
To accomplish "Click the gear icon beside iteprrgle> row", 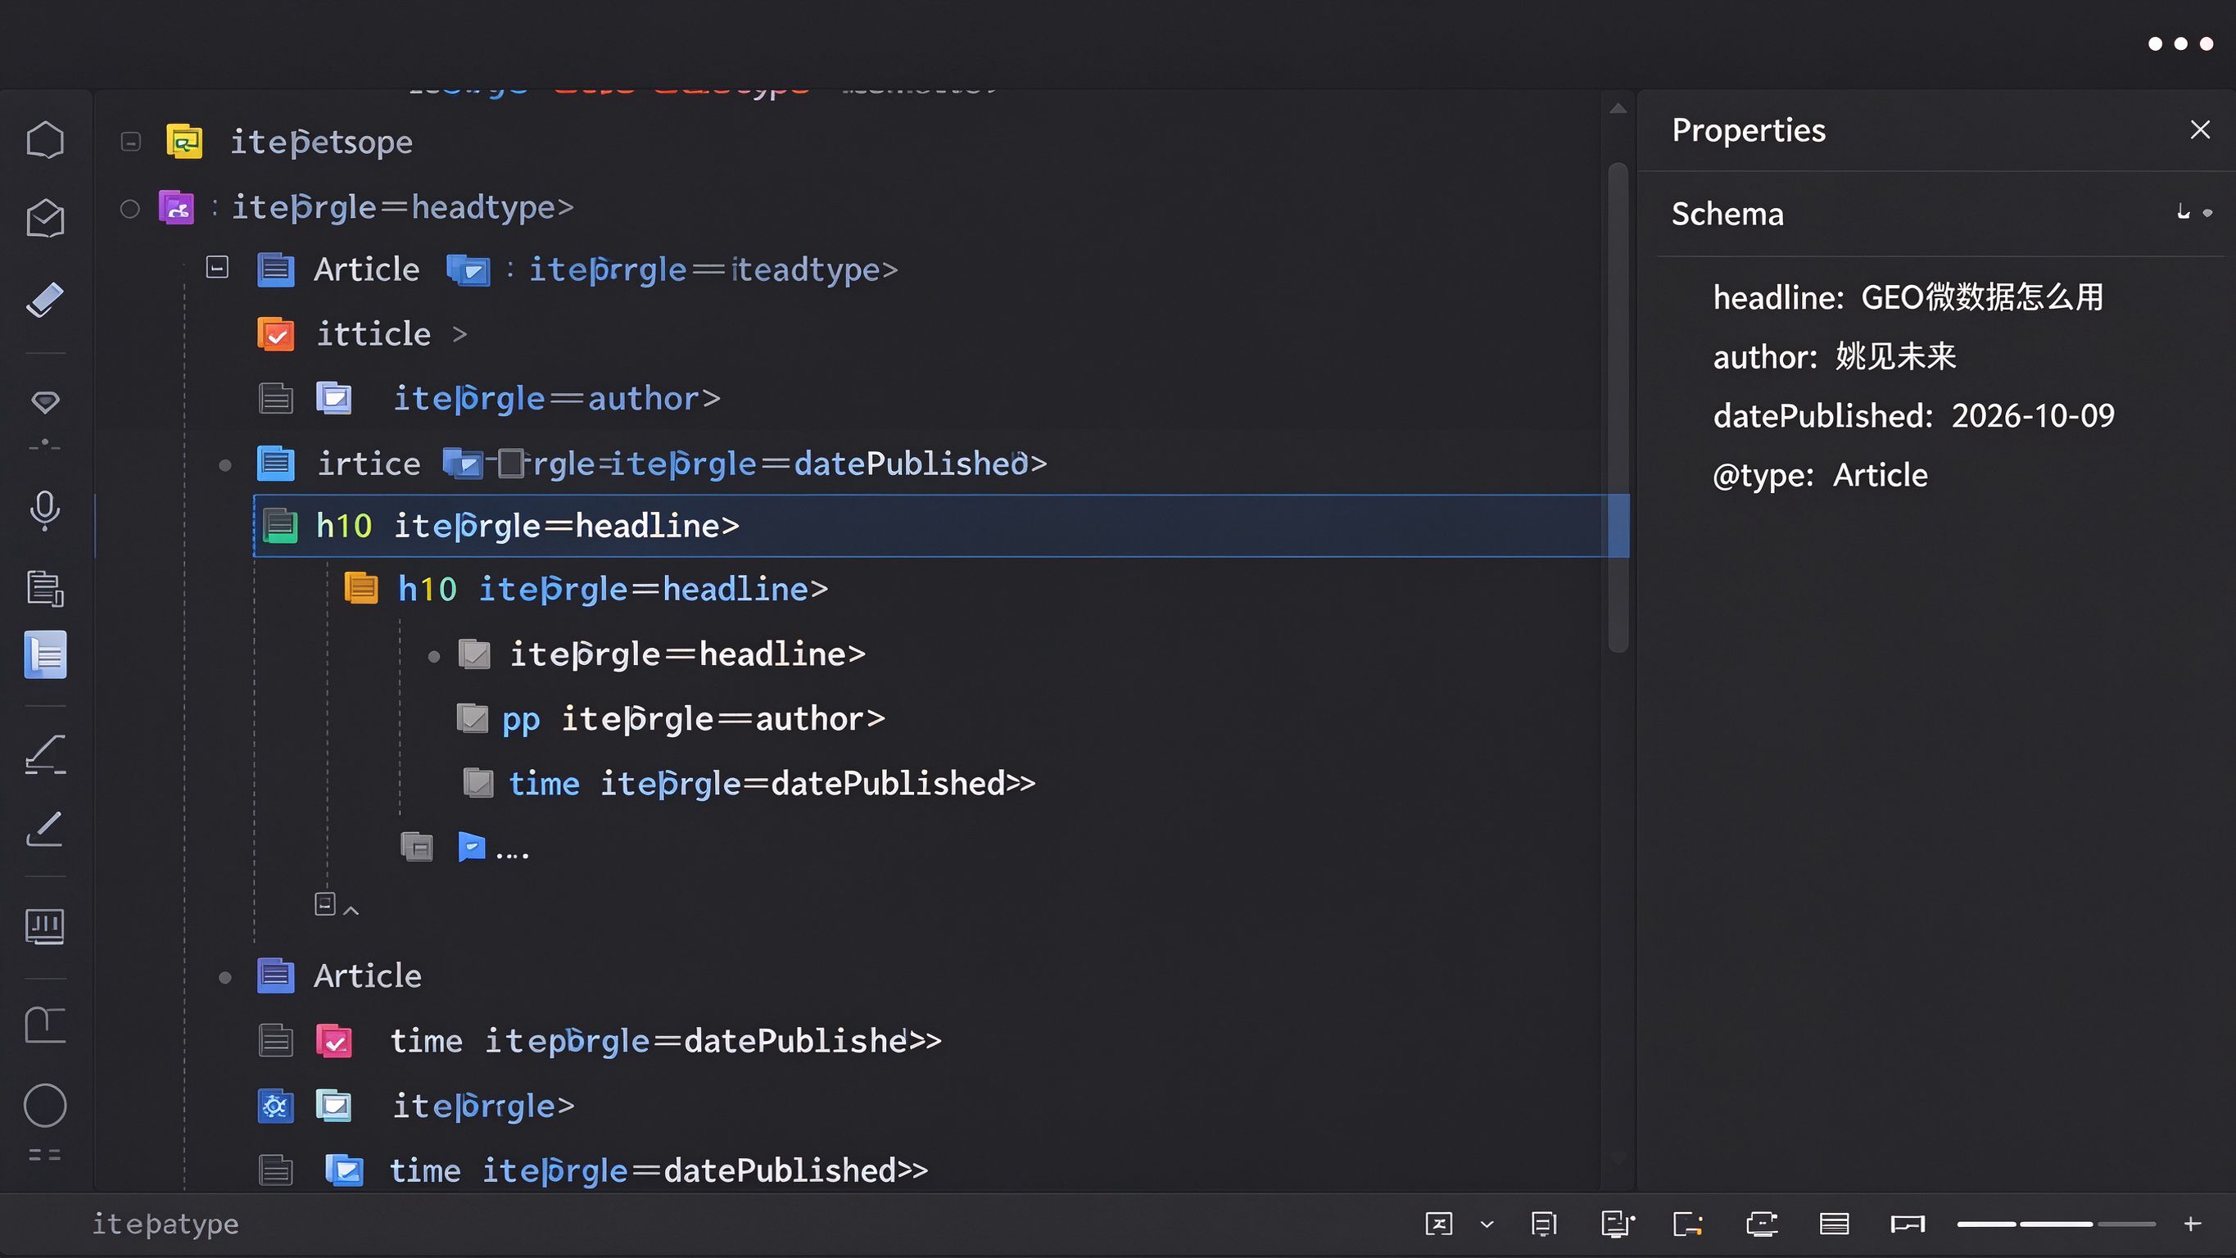I will coord(276,1106).
